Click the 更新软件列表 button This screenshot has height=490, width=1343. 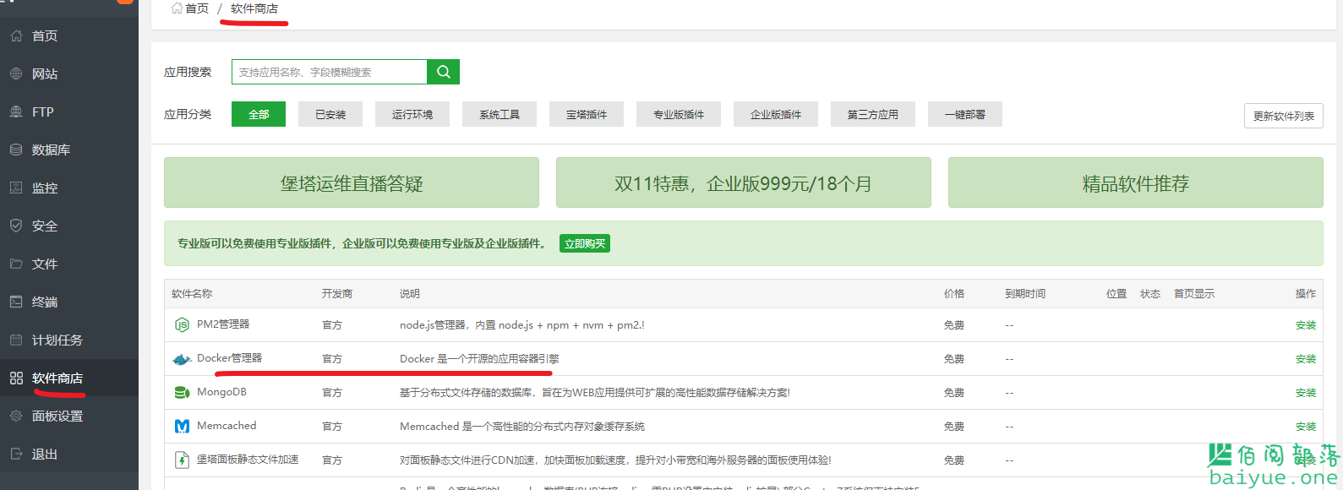pyautogui.click(x=1283, y=117)
